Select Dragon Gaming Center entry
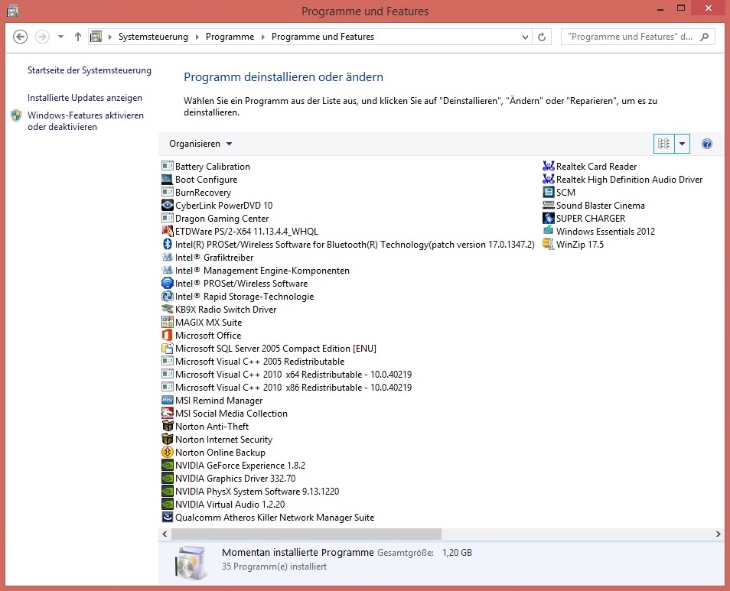The image size is (730, 591). click(215, 218)
